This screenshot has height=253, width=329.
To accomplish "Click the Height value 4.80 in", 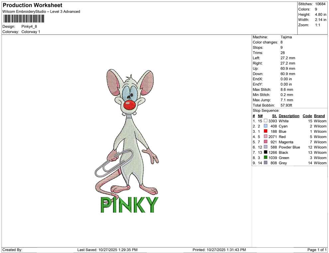I will [320, 15].
